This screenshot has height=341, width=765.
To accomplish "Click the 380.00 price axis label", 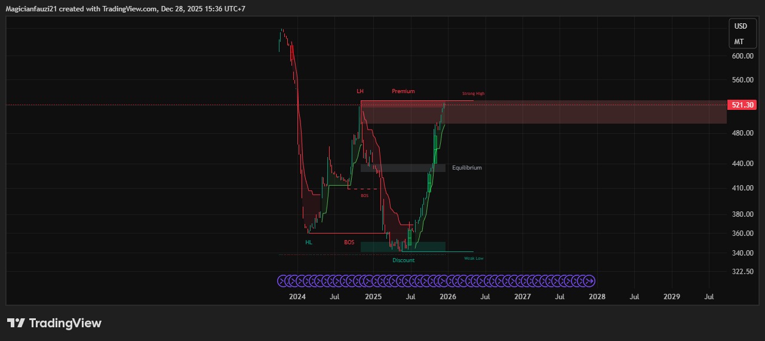I will tap(742, 214).
